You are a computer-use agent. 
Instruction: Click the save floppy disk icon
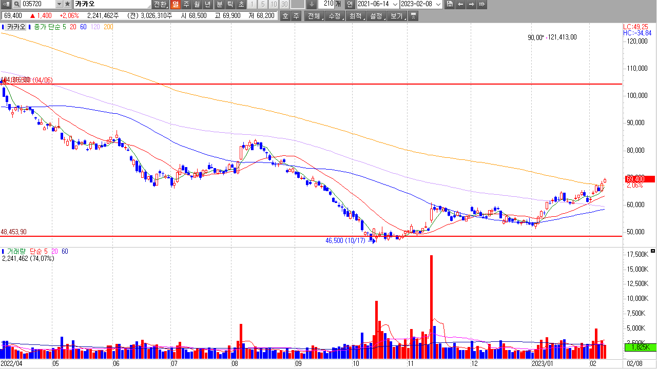(450, 4)
